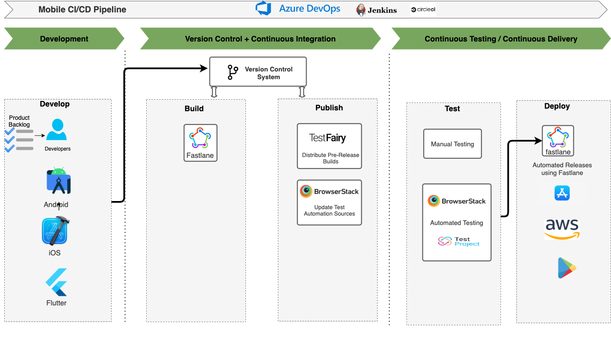Click the Apple App Store icon
Screen dimensions: 611x361
point(562,193)
